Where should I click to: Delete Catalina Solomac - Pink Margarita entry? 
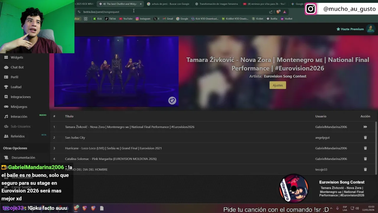point(365,159)
